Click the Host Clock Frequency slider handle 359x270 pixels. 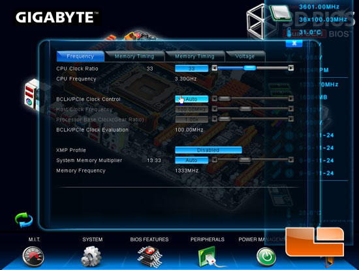tap(245, 109)
